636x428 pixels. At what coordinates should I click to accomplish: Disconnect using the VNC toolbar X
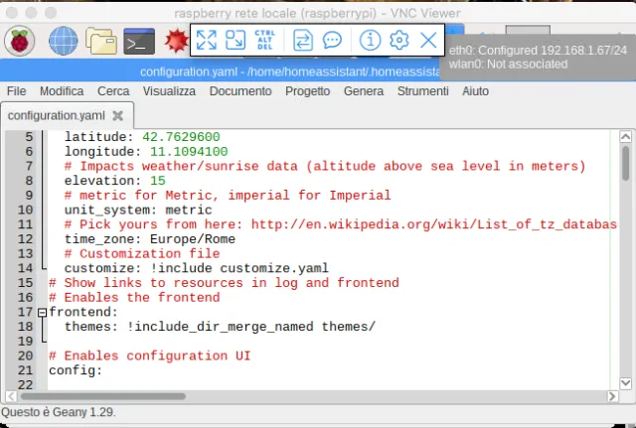[x=428, y=40]
